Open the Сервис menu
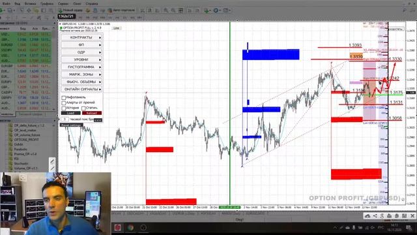This screenshot has width=417, height=235. [x=63, y=4]
